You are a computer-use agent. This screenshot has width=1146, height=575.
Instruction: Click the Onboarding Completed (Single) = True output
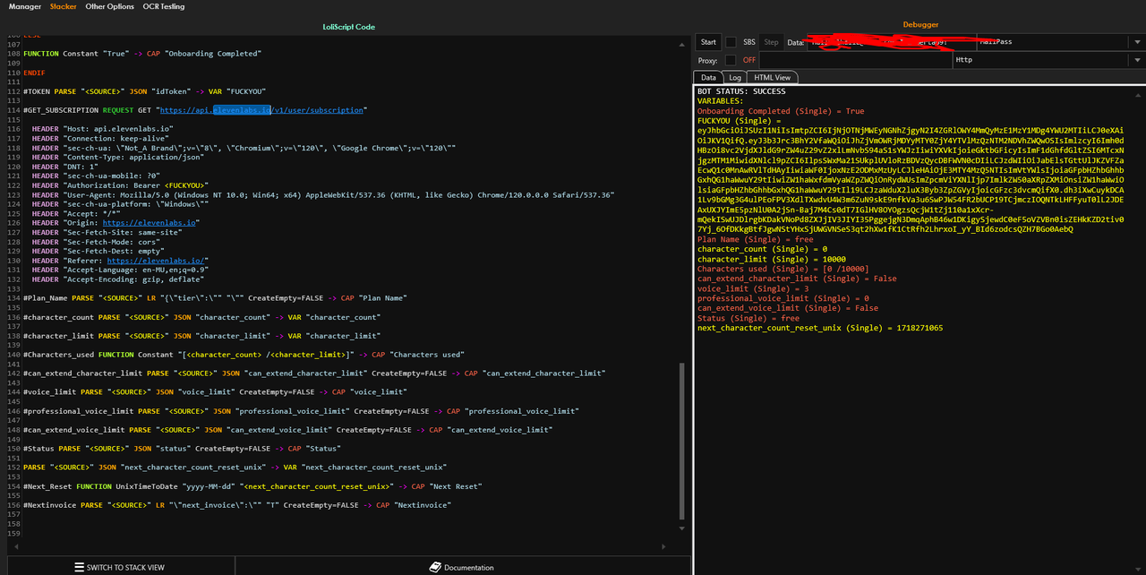pos(781,111)
